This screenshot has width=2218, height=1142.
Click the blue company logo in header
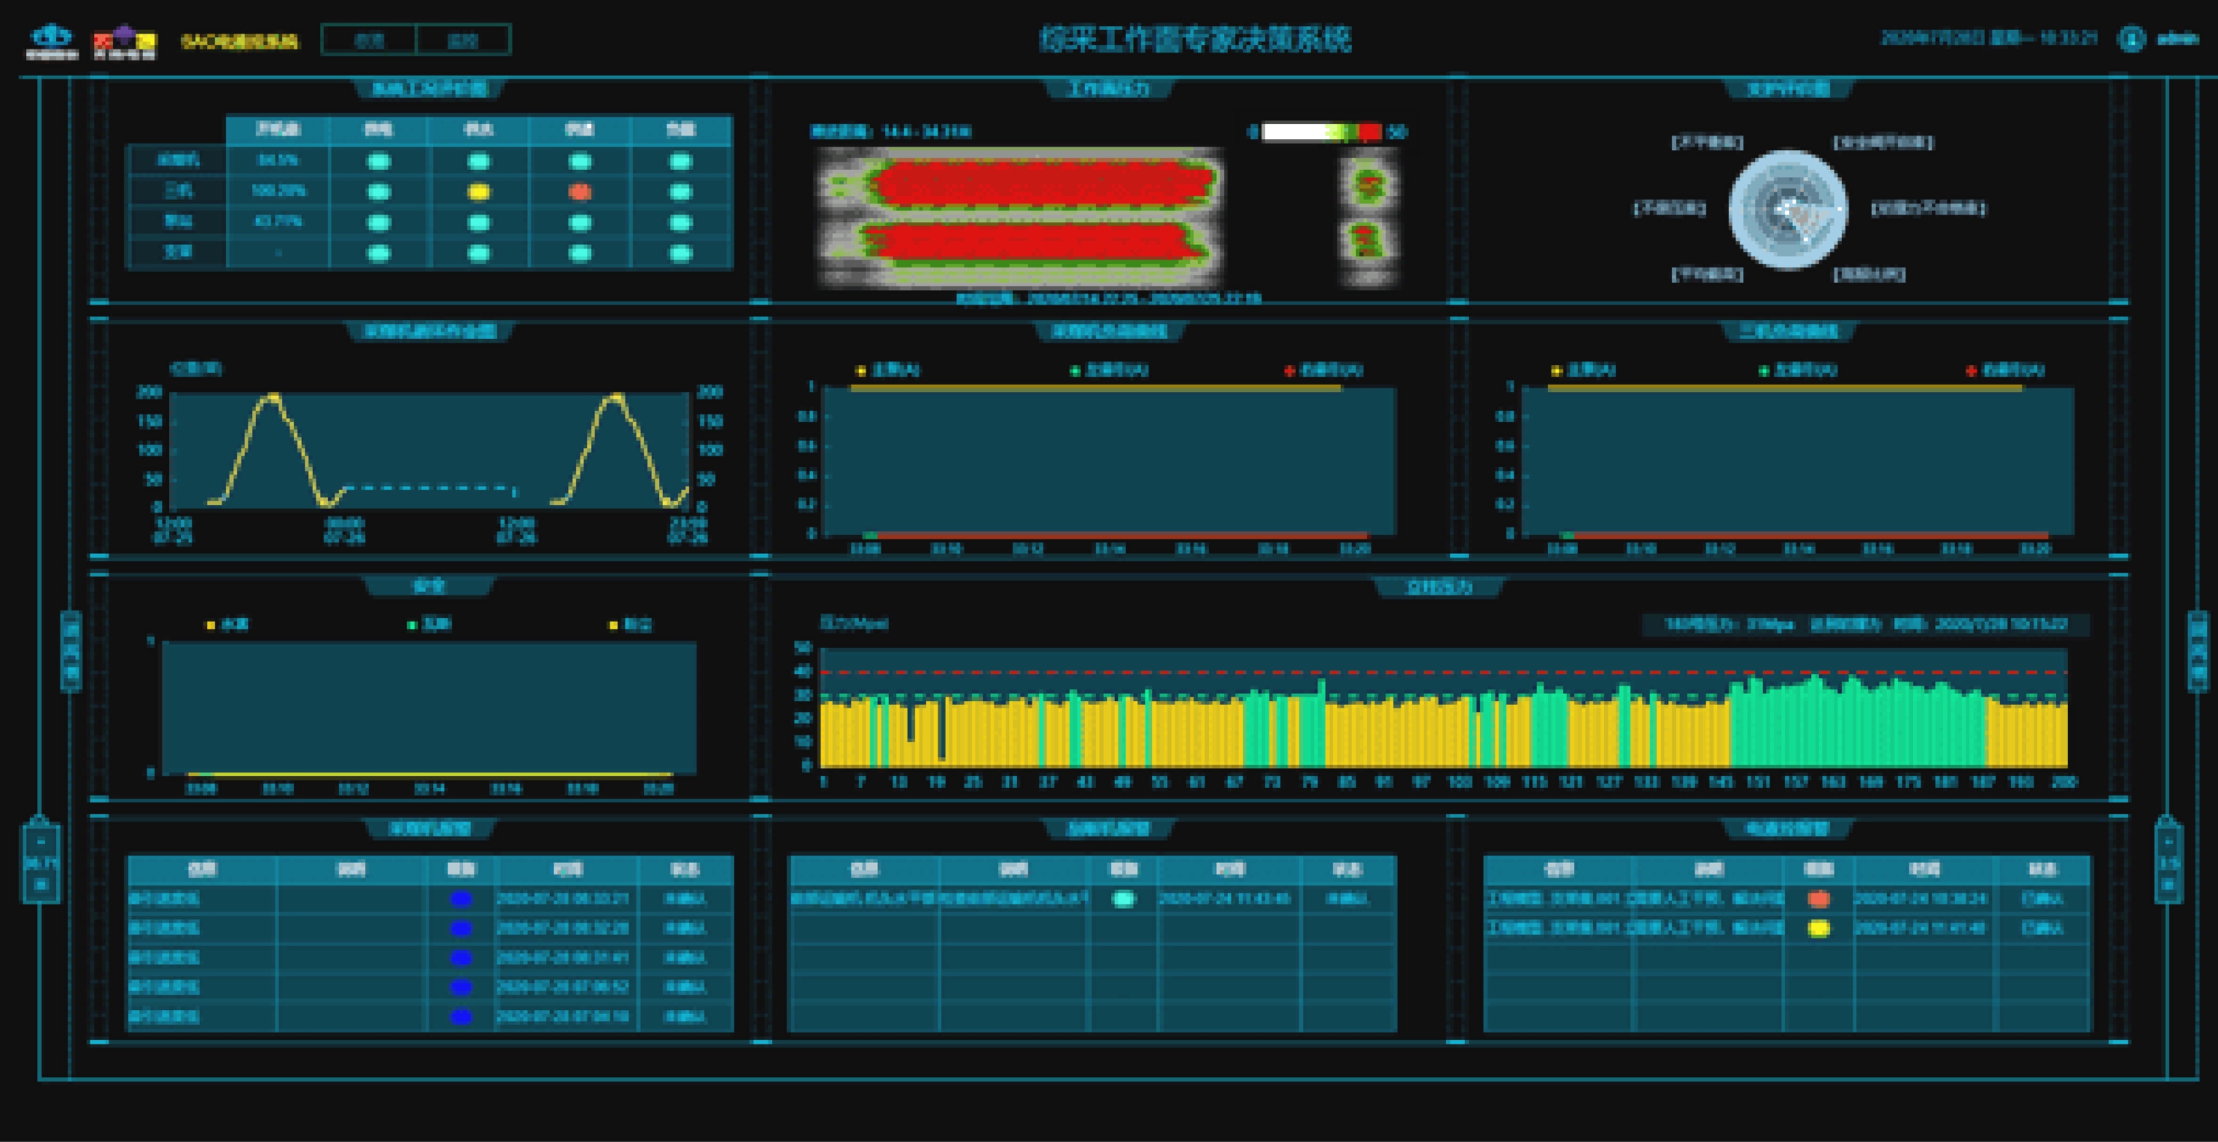point(52,41)
